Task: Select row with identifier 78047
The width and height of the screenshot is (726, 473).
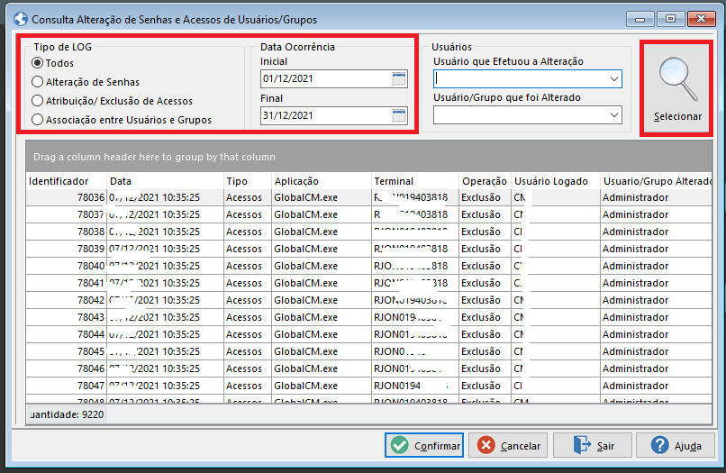Action: (368, 387)
